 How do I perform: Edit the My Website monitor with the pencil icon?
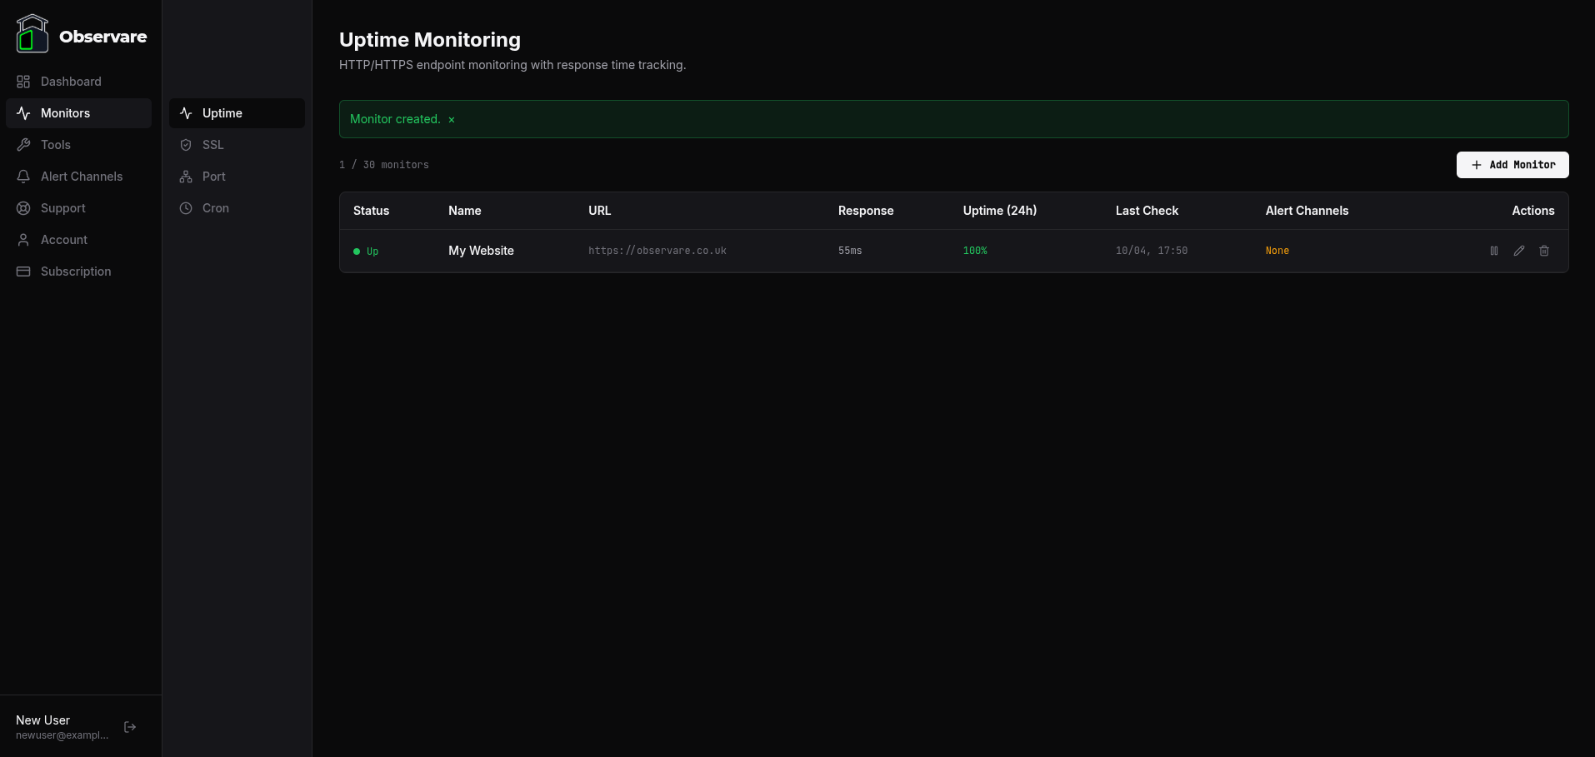pos(1518,251)
